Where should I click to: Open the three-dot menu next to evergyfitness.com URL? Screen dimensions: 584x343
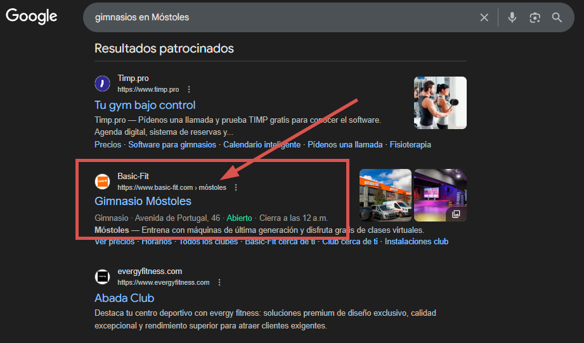(219, 282)
